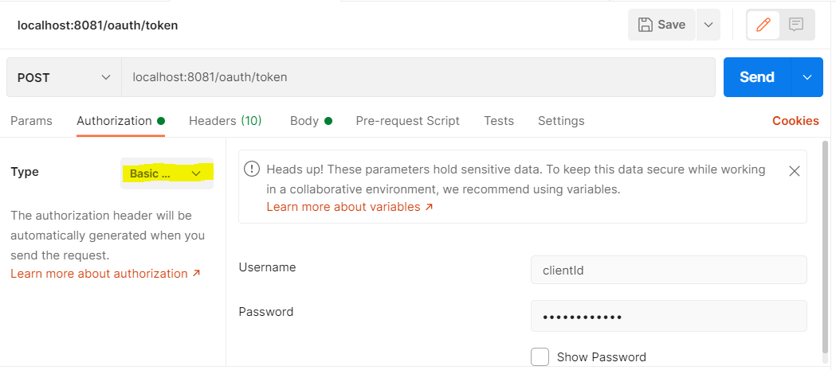This screenshot has height=370, width=836.
Task: Open the Basic auth Type dropdown
Action: (167, 173)
